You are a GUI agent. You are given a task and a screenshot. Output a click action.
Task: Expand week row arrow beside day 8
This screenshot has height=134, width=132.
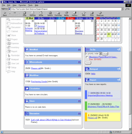pyautogui.click(x=95, y=26)
